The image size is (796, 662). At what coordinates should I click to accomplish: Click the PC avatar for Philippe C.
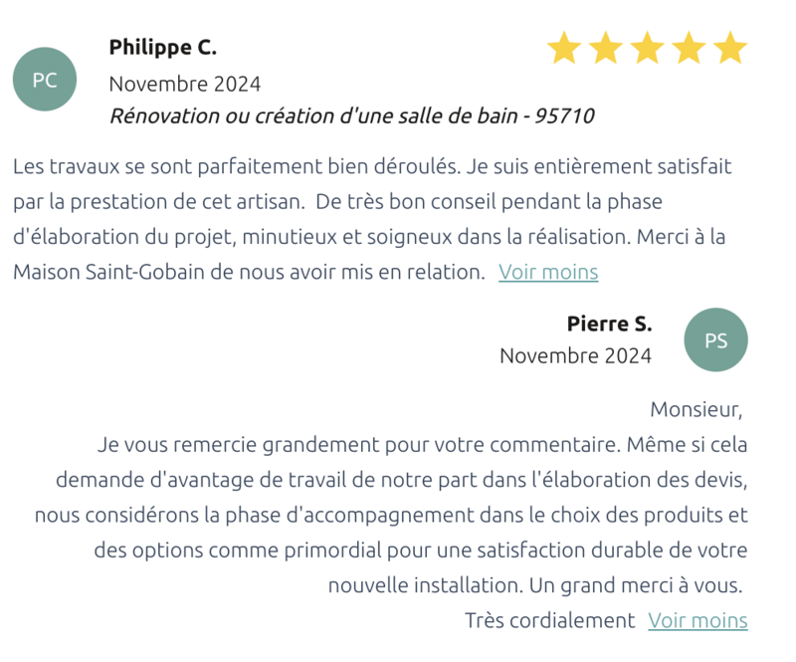point(45,80)
